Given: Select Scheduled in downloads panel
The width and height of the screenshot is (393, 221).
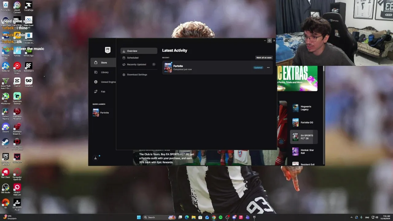Looking at the screenshot, I should pos(139,58).
